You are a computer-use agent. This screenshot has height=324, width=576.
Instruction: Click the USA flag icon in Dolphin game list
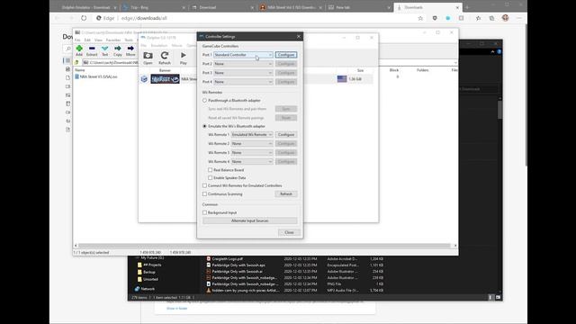[342, 79]
